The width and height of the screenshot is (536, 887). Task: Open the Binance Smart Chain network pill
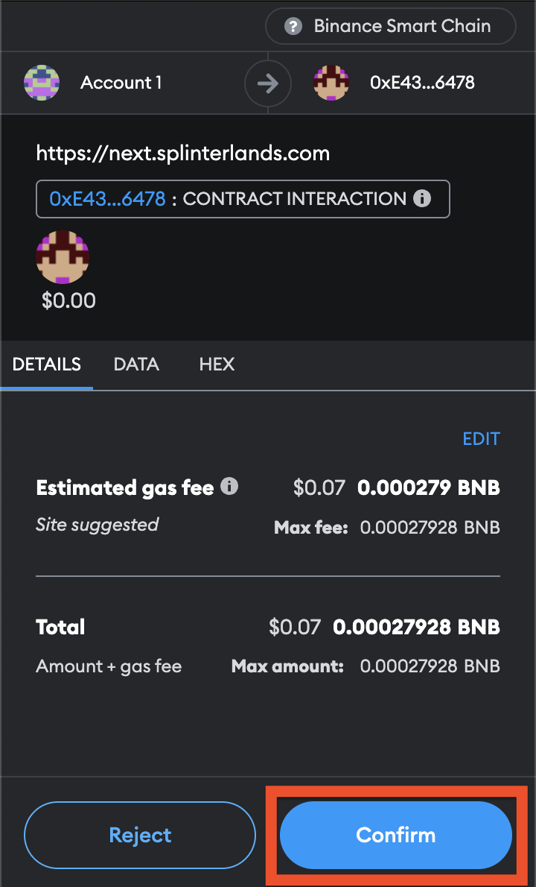click(x=390, y=26)
